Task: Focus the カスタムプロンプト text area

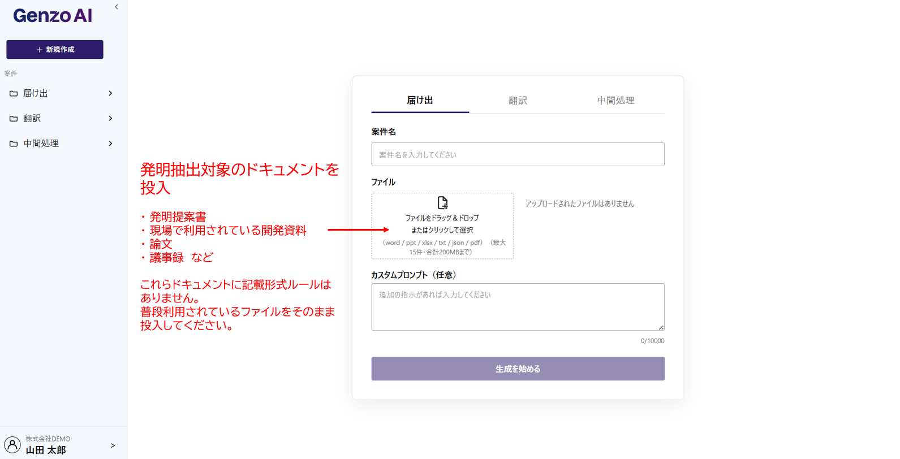Action: point(518,307)
